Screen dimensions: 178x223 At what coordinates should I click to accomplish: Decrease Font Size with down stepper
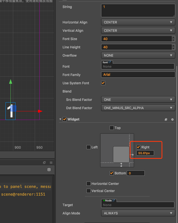click(173, 40)
